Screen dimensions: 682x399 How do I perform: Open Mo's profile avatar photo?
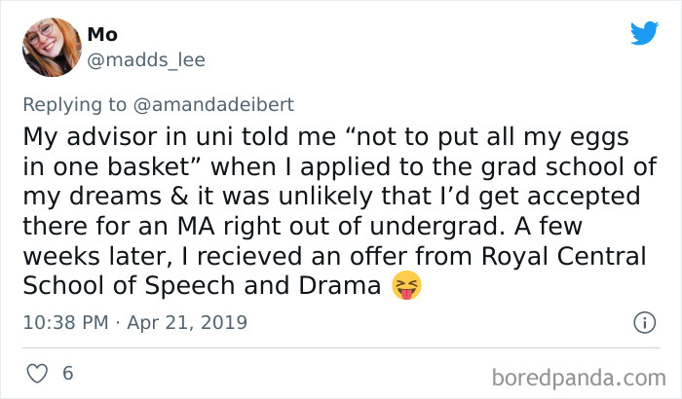tap(52, 47)
